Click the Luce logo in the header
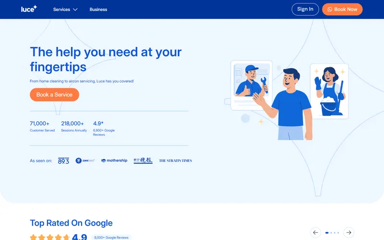The width and height of the screenshot is (384, 240). click(x=29, y=9)
